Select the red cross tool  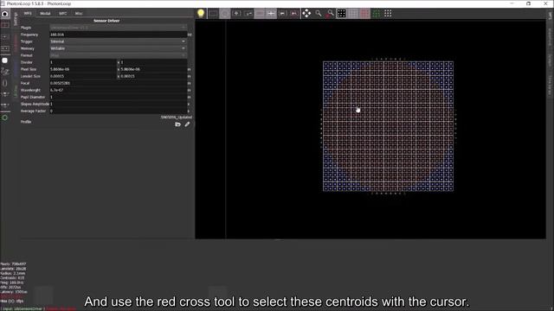[294, 14]
